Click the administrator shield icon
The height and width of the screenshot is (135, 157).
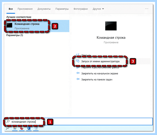78,61
